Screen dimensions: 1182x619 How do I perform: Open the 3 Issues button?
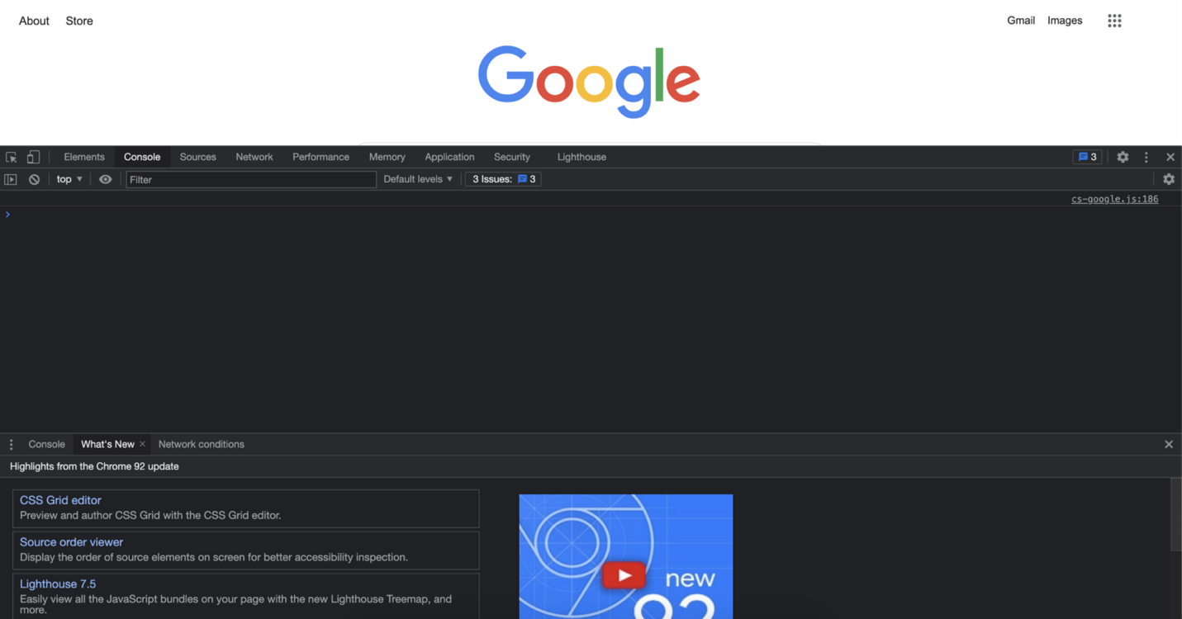tap(503, 179)
